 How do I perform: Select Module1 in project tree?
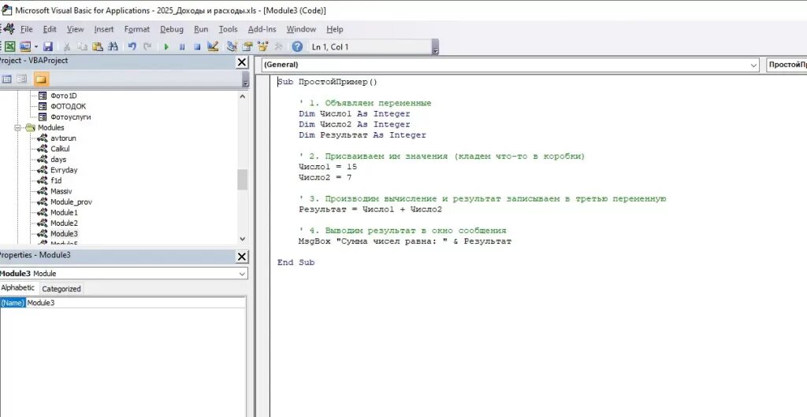[x=64, y=212]
